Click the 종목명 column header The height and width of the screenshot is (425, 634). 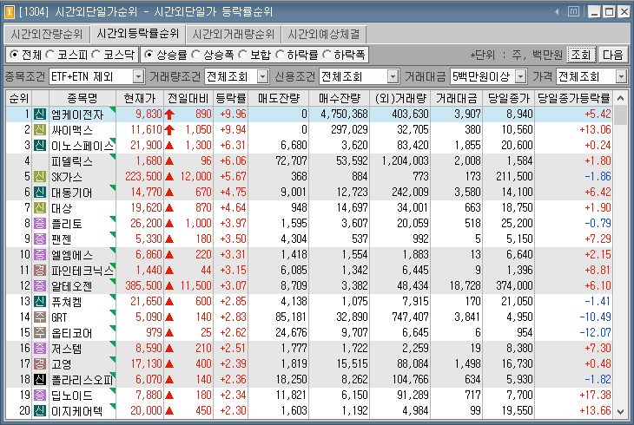[83, 98]
